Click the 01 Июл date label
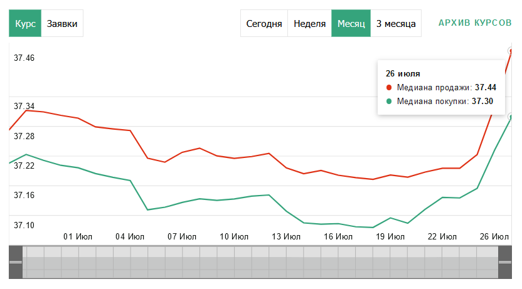Viewport: 522px width, 289px height. [x=78, y=237]
